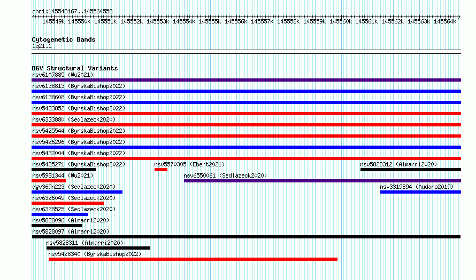Select nsv5425544 (ByrskaBishop2022) label
The height and width of the screenshot is (280, 476).
click(79, 131)
